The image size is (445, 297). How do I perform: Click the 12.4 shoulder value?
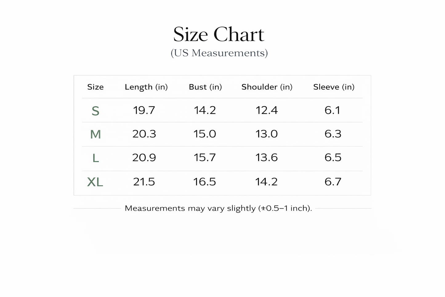pyautogui.click(x=267, y=110)
